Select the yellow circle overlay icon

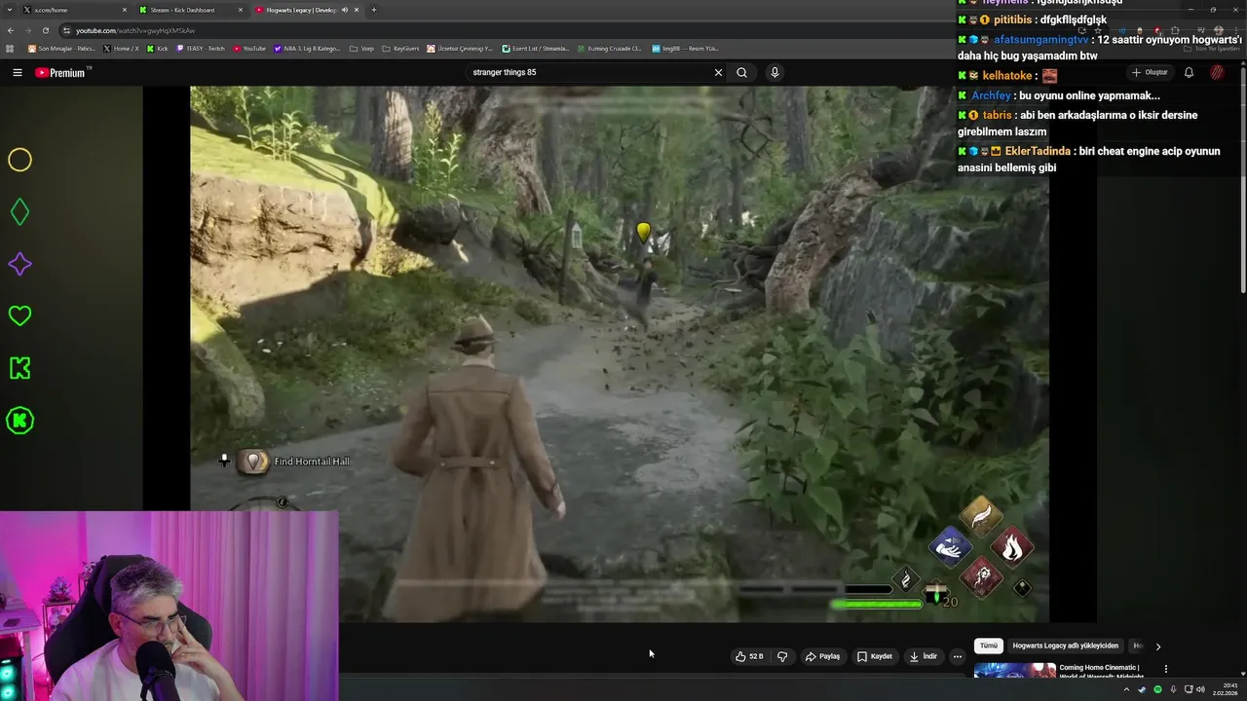pyautogui.click(x=19, y=160)
